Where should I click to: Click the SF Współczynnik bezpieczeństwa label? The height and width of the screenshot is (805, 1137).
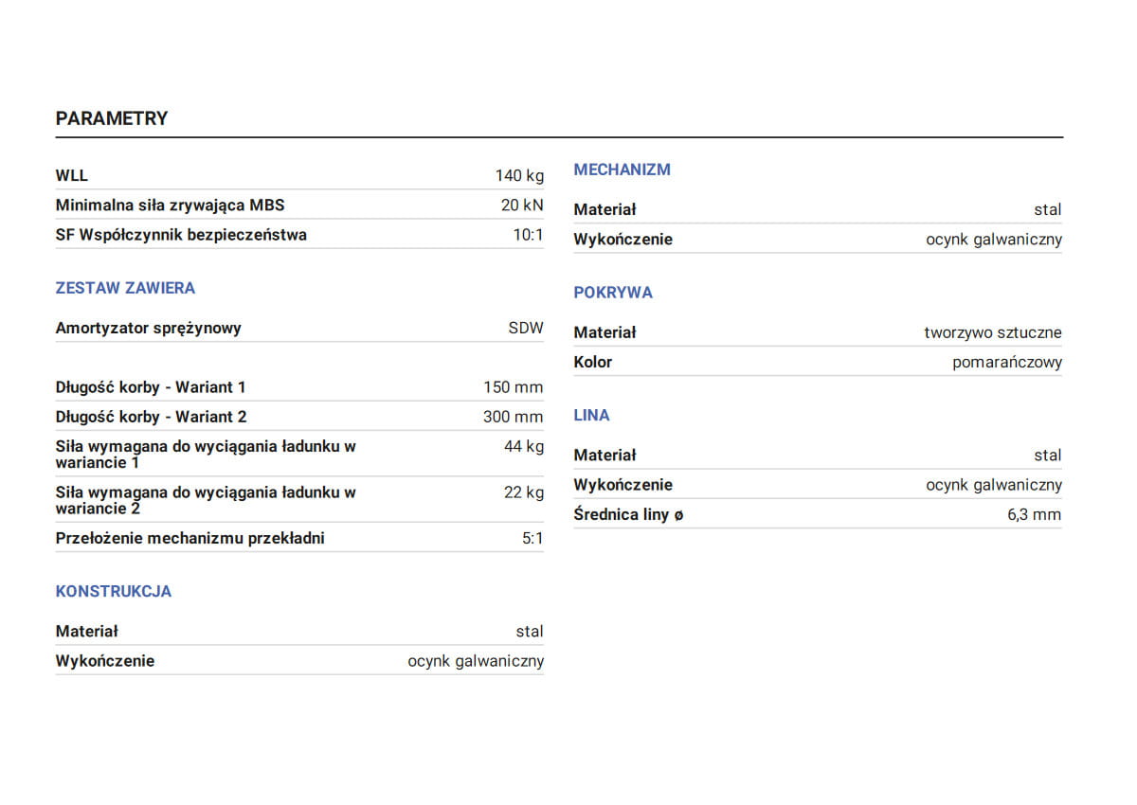(x=181, y=235)
